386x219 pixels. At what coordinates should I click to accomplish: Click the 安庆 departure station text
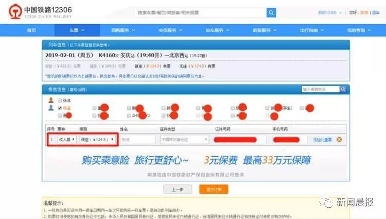point(125,55)
